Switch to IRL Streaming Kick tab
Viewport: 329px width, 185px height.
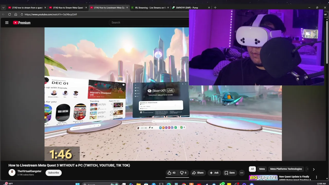click(x=150, y=8)
